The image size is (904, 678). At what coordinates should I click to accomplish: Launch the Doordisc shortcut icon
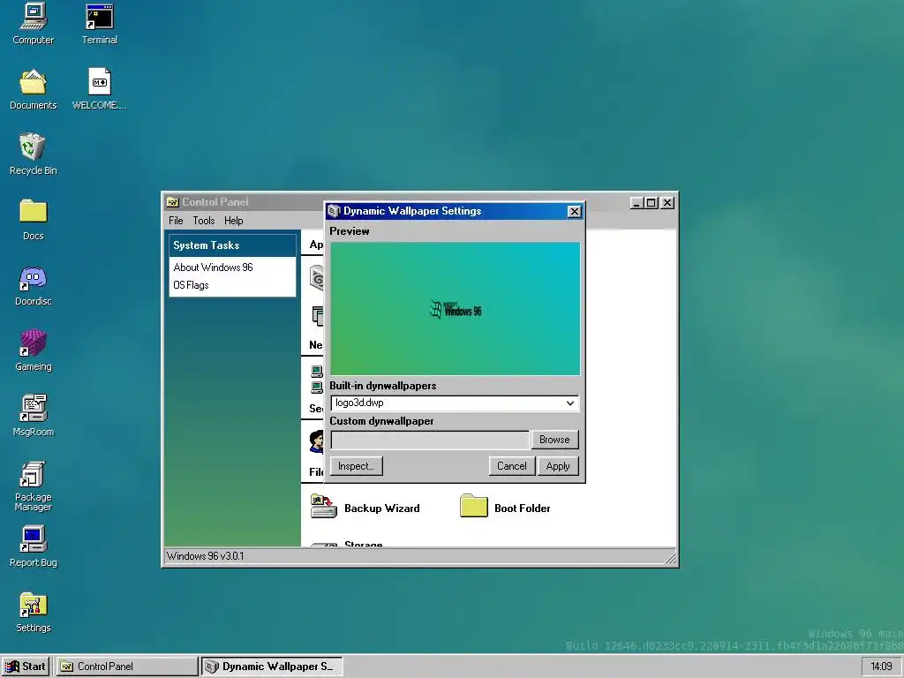point(34,285)
